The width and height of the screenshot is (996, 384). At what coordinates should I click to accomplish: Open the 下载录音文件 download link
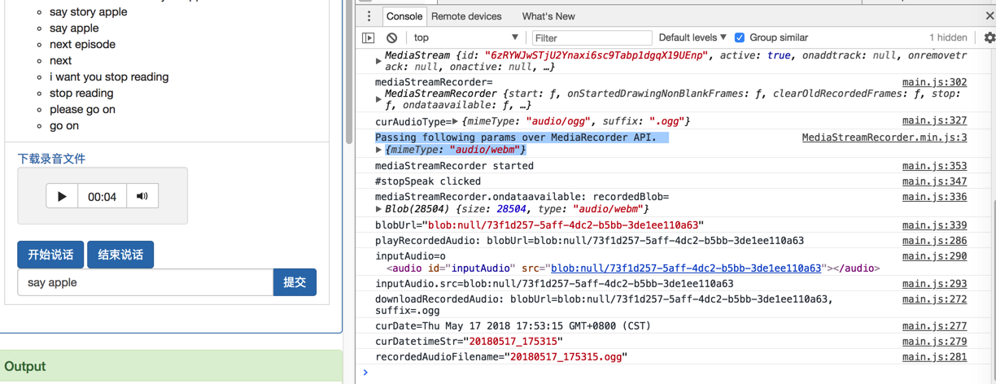point(51,159)
